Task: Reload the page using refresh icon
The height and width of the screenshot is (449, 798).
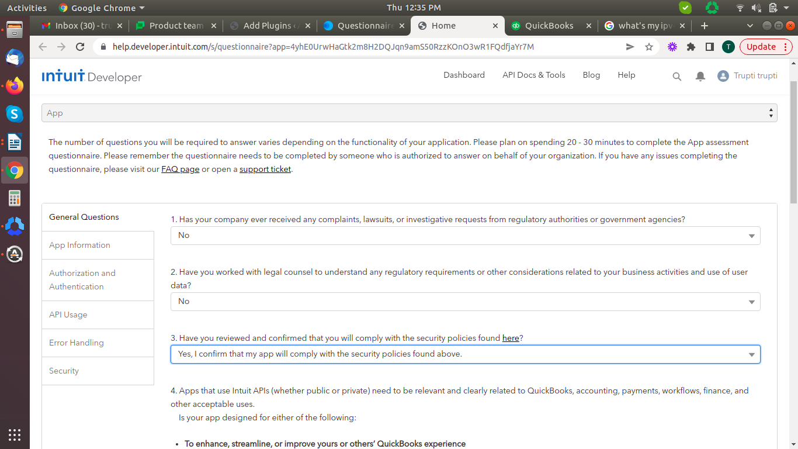Action: click(80, 47)
